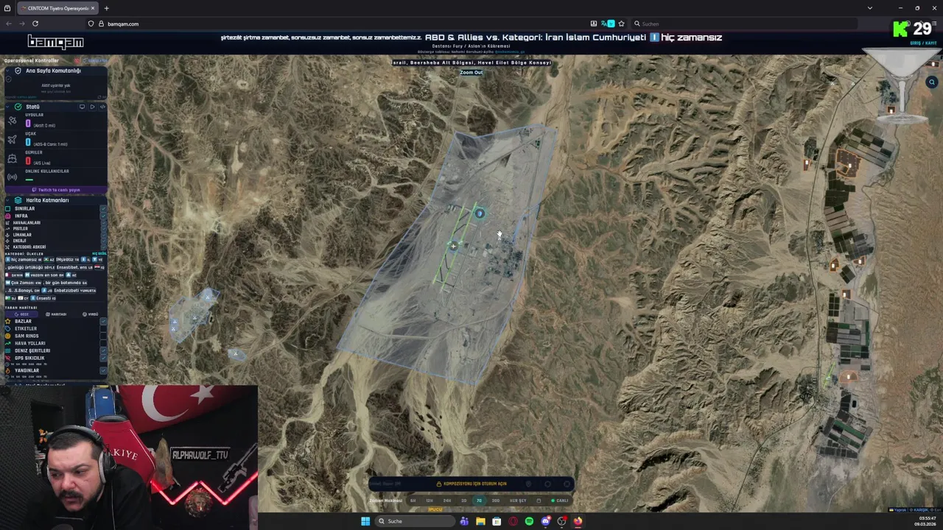Click the Zoom Out label on map
Screen dimensions: 943x530
click(471, 72)
